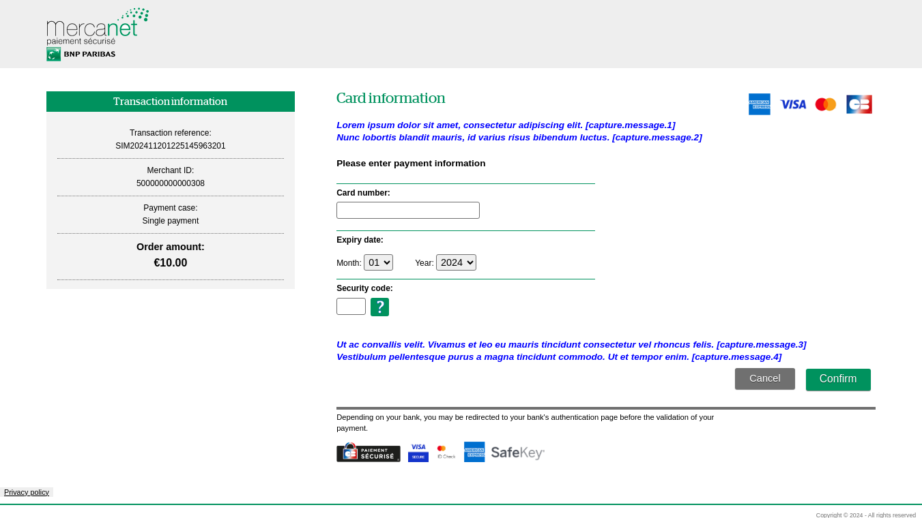Click the American Express card brand icon
922x518 pixels.
click(759, 104)
